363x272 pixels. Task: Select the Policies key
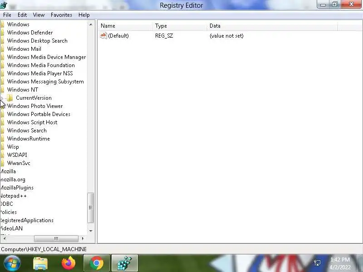point(8,212)
